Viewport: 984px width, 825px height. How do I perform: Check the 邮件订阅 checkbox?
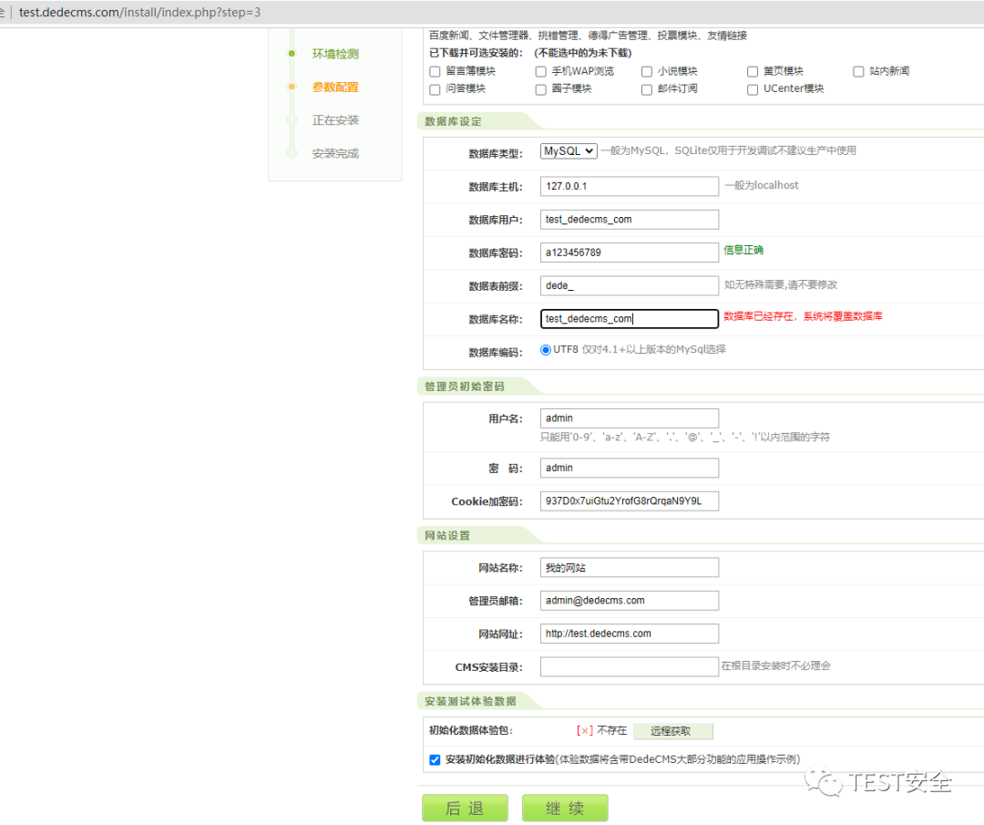coord(647,89)
